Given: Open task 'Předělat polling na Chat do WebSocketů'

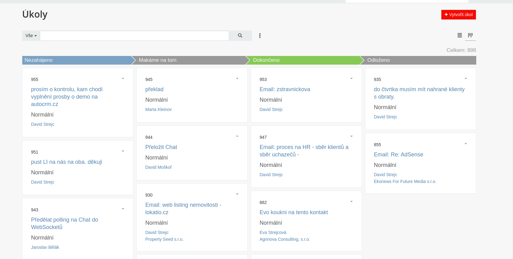Looking at the screenshot, I should (x=65, y=223).
